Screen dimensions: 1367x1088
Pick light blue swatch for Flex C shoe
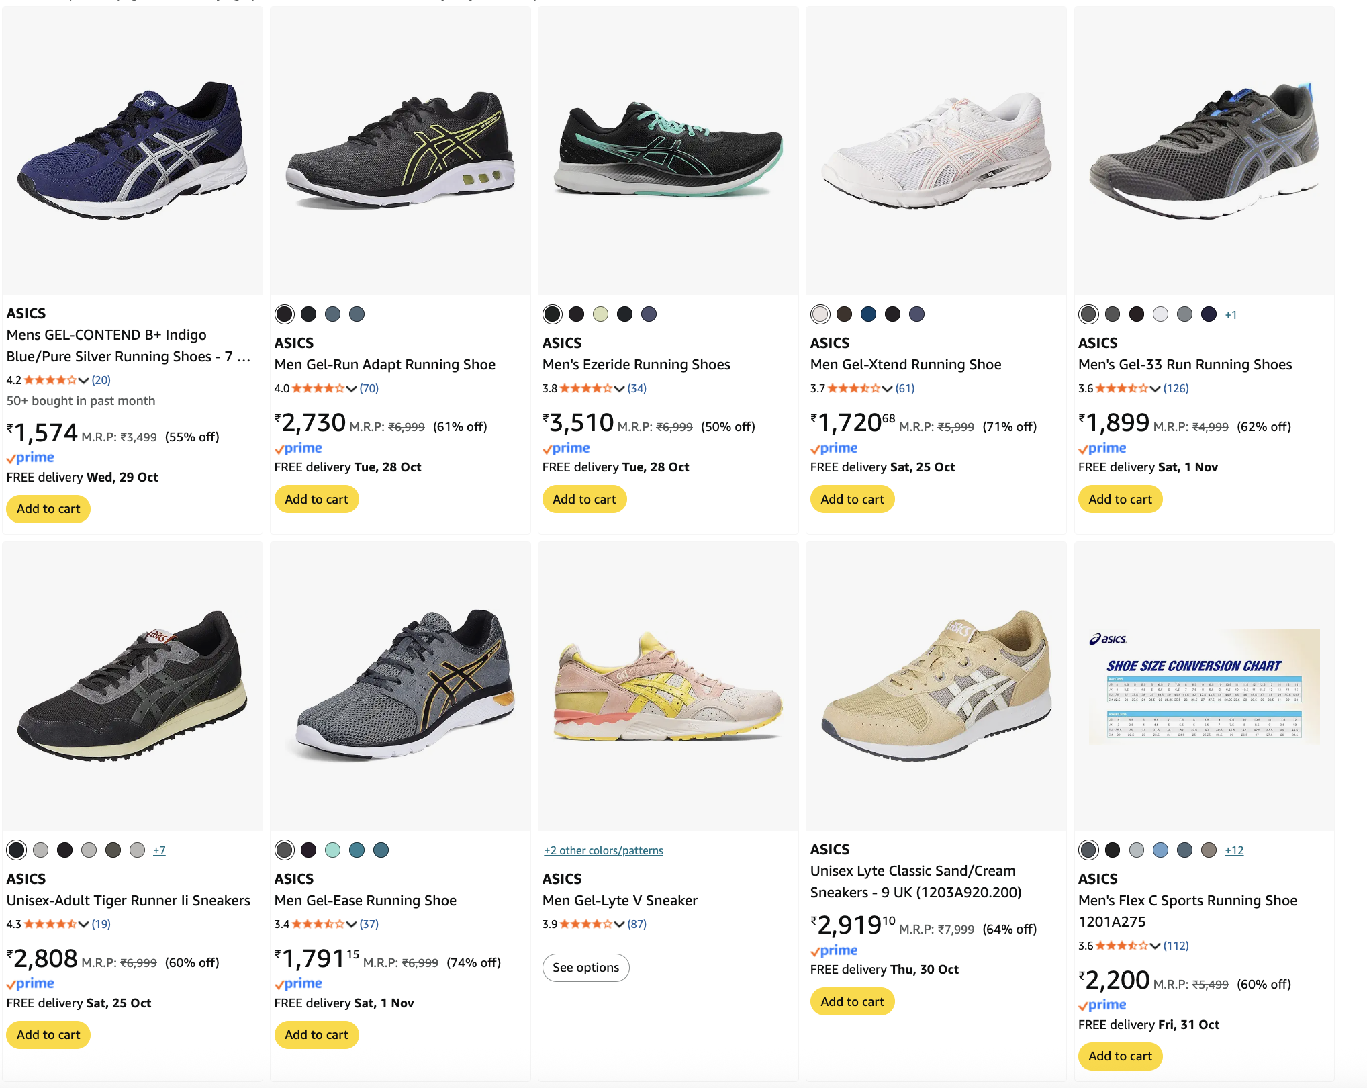(1160, 850)
